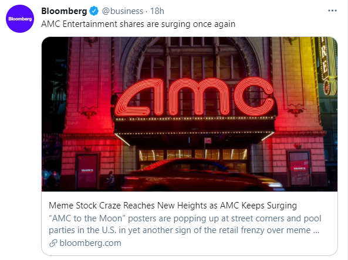
Task: Click the red AMC neon sign in photo
Action: [194, 97]
